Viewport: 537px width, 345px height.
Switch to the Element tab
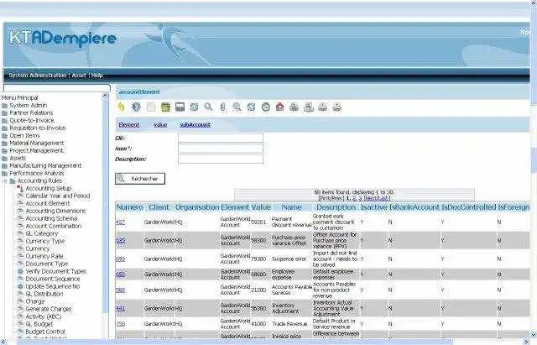[129, 125]
